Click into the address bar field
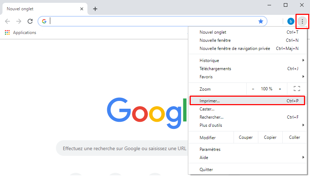This screenshot has height=176, width=310. [153, 21]
